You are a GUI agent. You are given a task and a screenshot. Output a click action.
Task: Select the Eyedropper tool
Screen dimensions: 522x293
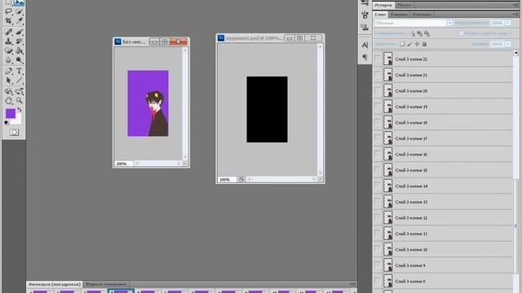click(x=19, y=21)
